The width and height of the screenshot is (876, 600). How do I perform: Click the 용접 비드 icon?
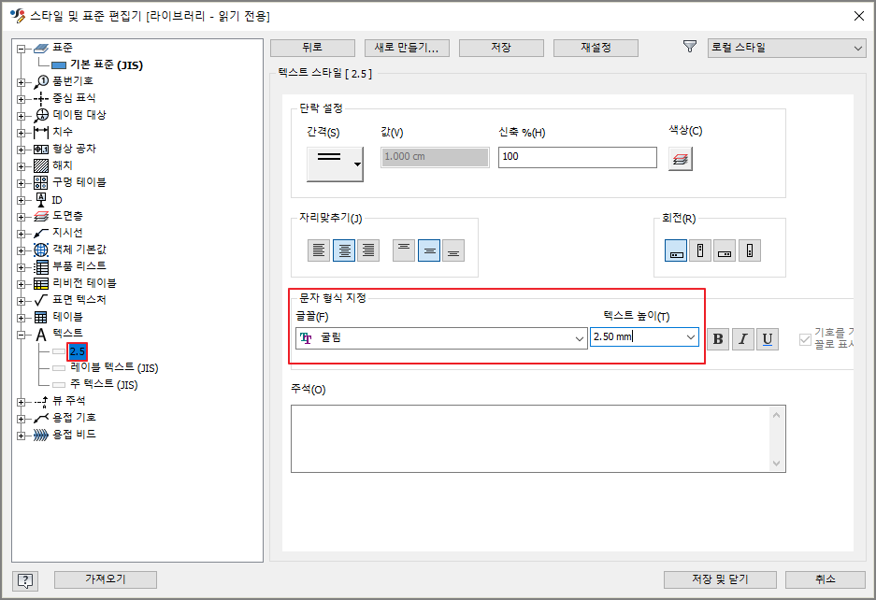(x=41, y=435)
